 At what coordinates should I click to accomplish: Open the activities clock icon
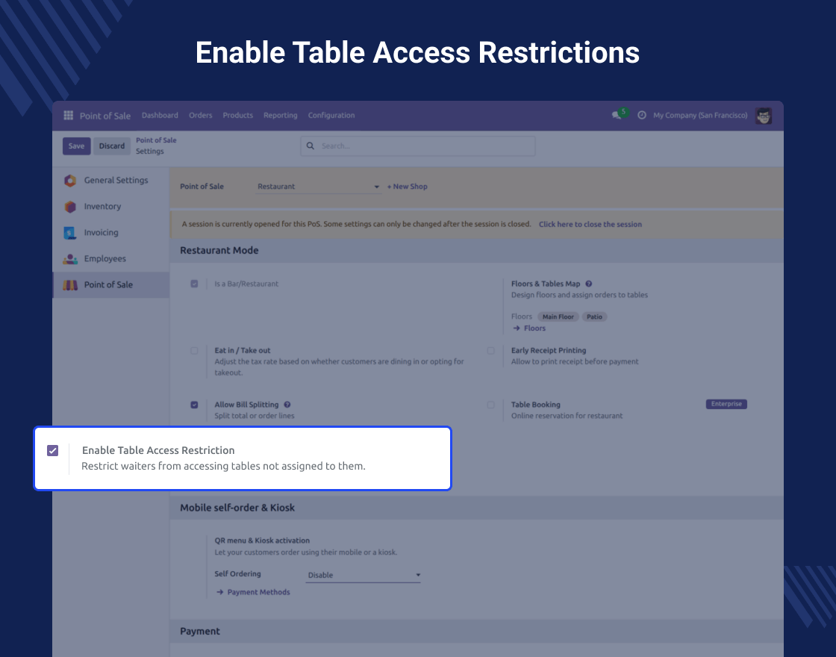tap(642, 115)
